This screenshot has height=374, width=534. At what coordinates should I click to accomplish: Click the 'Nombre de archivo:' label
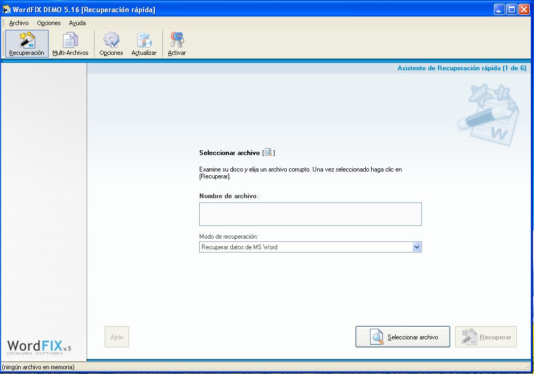pos(229,196)
